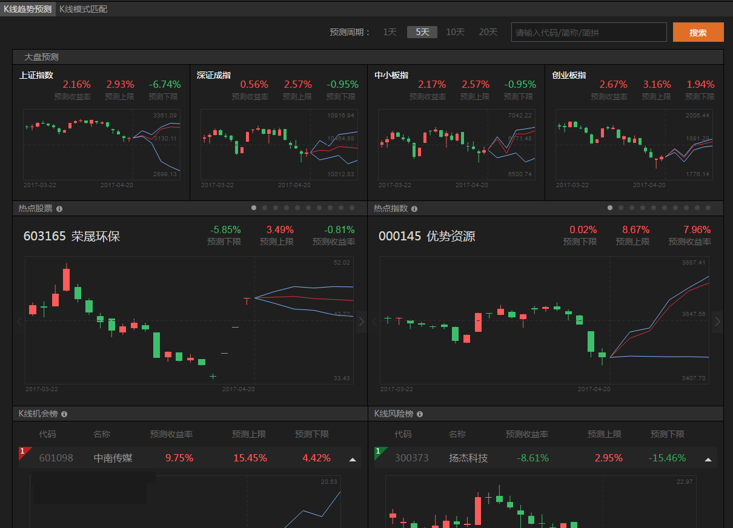This screenshot has height=528, width=733.
Task: Sort 风险榜 by 预测下限 header
Action: pyautogui.click(x=668, y=434)
